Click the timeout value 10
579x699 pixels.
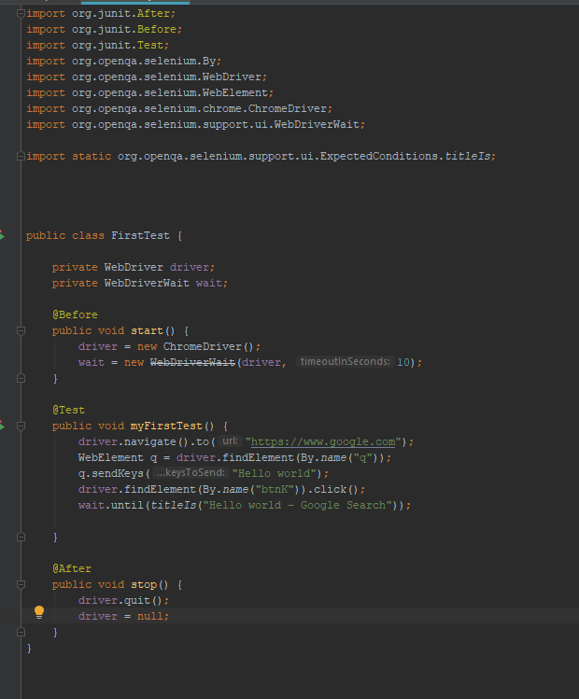tap(403, 362)
